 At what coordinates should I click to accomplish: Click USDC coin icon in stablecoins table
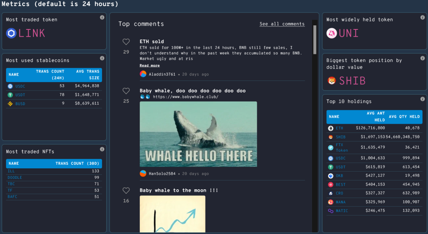coord(10,86)
